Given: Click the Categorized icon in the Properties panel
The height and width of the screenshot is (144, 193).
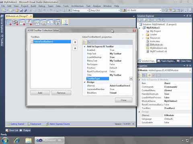Looking at the screenshot, I should point(140,75).
